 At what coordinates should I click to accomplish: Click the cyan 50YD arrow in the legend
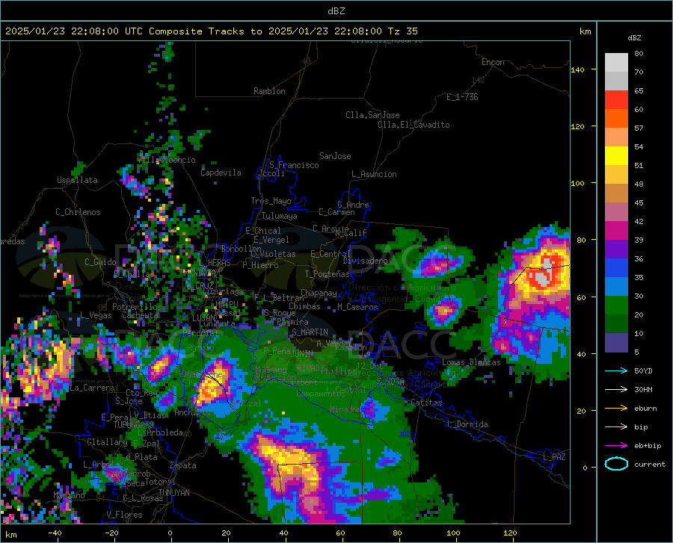pos(616,370)
